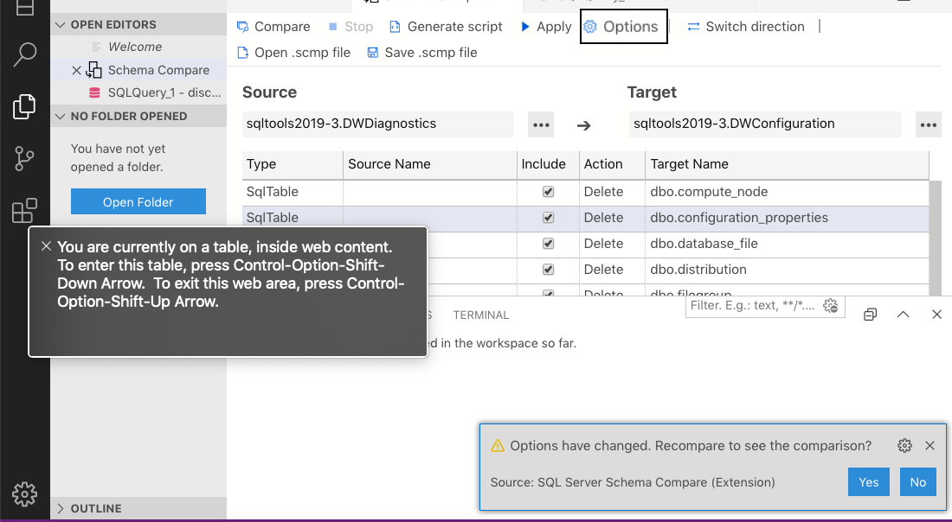
Task: Open .scmp file
Action: [294, 53]
